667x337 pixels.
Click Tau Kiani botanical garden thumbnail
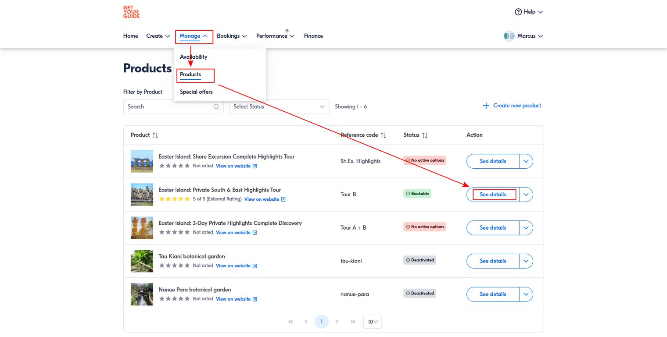coord(142,261)
